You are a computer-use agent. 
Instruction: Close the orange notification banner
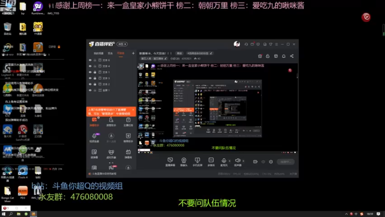(x=133, y=110)
